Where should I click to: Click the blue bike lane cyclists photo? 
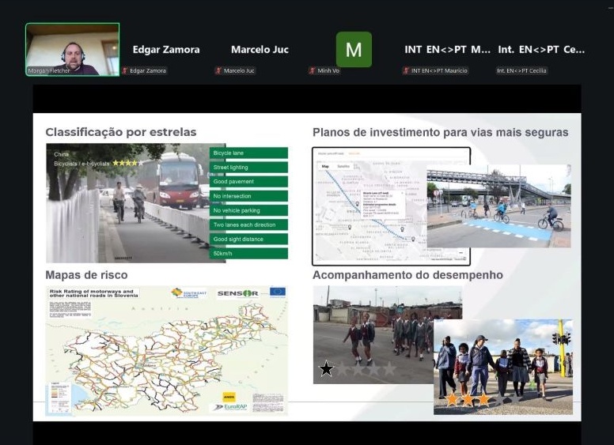tap(498, 206)
